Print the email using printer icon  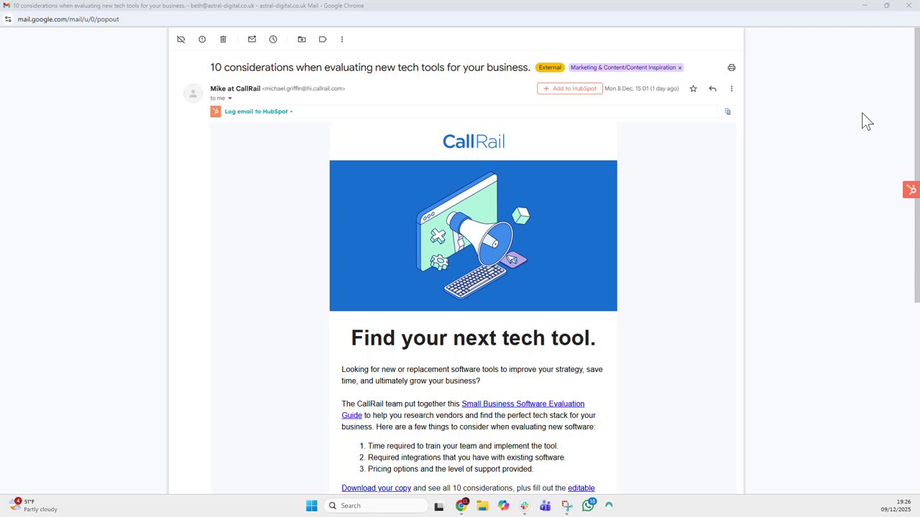click(x=732, y=67)
